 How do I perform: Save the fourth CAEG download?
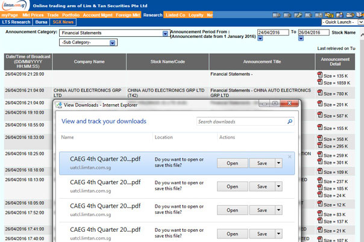(262, 234)
